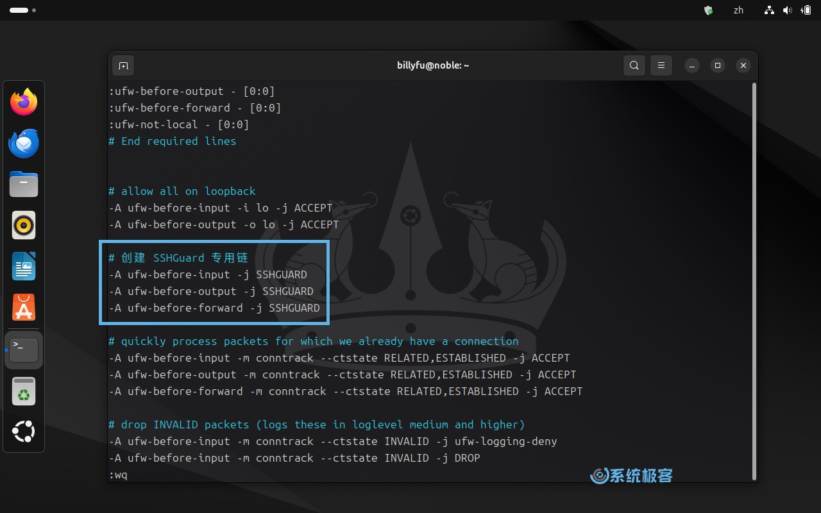
Task: Minimize the terminal window
Action: coord(692,65)
